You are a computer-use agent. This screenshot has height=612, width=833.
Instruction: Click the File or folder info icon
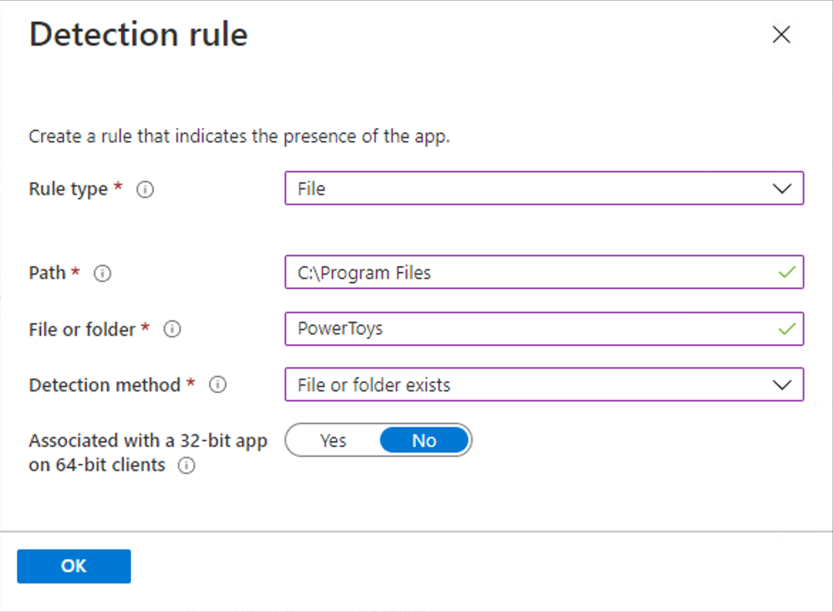tap(172, 329)
